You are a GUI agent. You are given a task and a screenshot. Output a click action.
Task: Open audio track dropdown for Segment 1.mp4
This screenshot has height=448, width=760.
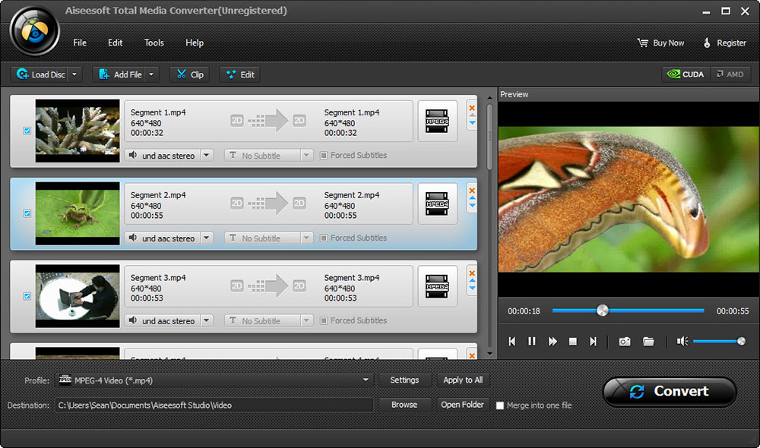click(207, 156)
